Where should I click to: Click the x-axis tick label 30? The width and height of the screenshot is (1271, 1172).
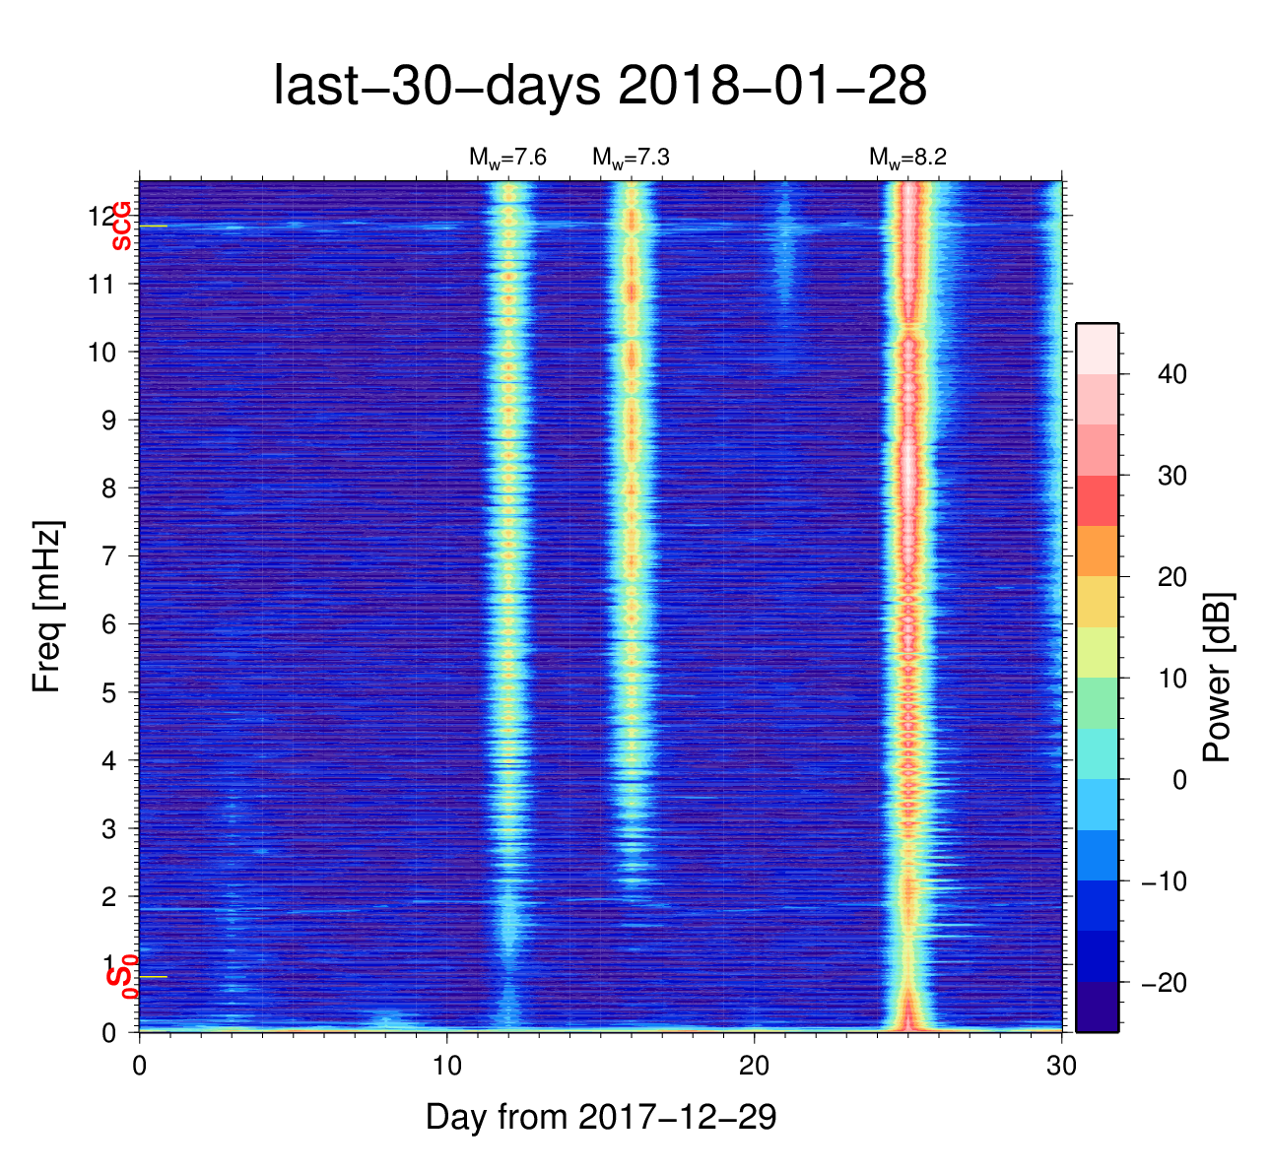[x=1061, y=1066]
